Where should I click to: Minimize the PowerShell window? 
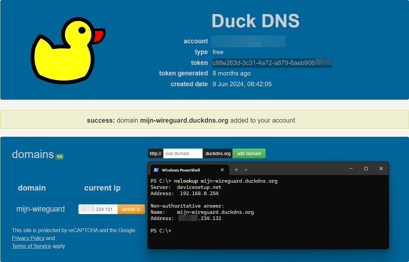point(351,169)
